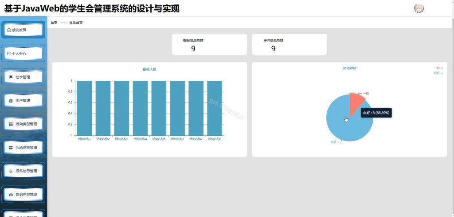Click the bar for 活动名称7
Viewport: 454px width, 217px height.
click(x=196, y=108)
